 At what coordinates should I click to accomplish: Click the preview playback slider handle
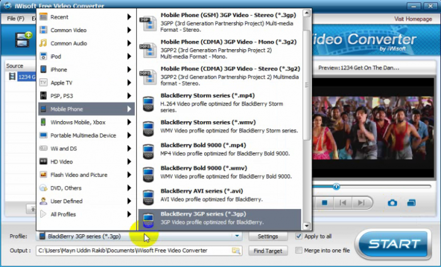336,186
